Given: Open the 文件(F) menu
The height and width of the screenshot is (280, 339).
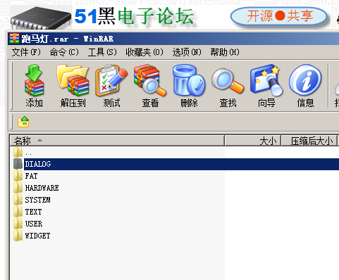Looking at the screenshot, I should tap(26, 52).
